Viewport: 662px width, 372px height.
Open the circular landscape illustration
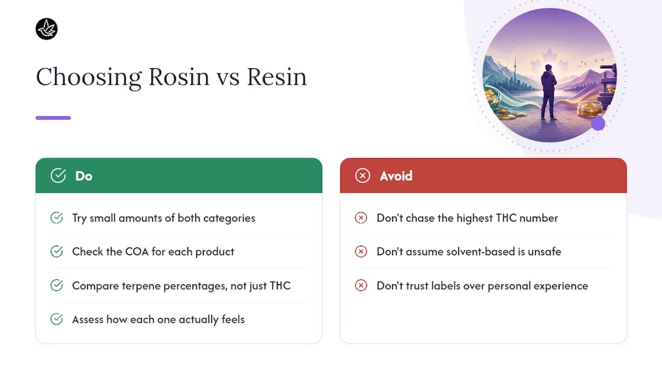[x=549, y=75]
